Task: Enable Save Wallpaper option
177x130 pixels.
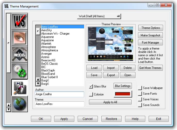Action: coord(140,88)
